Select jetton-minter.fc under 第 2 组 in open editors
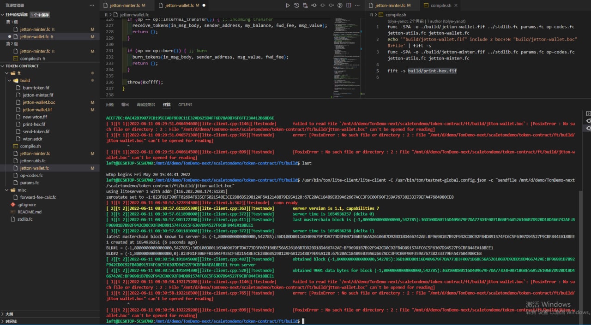The image size is (591, 325). pos(50,51)
